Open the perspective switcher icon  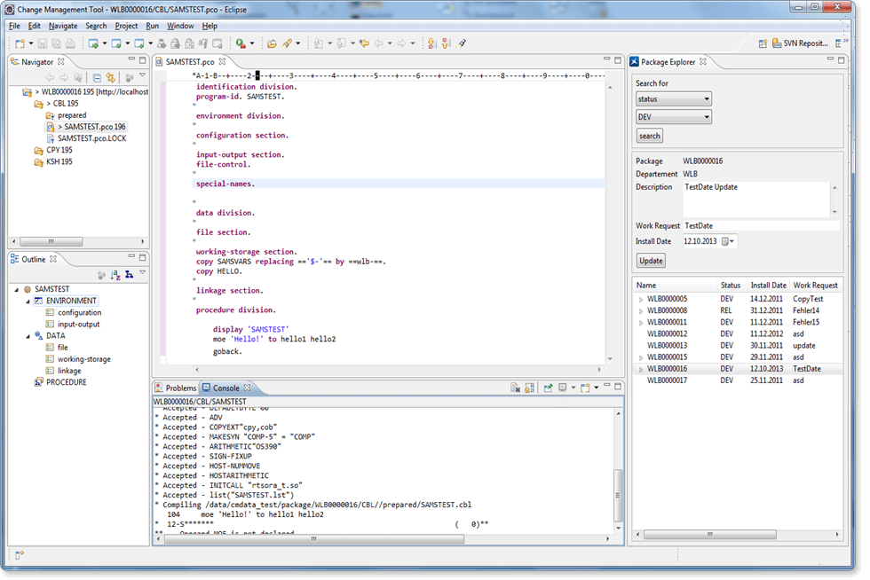(x=763, y=44)
